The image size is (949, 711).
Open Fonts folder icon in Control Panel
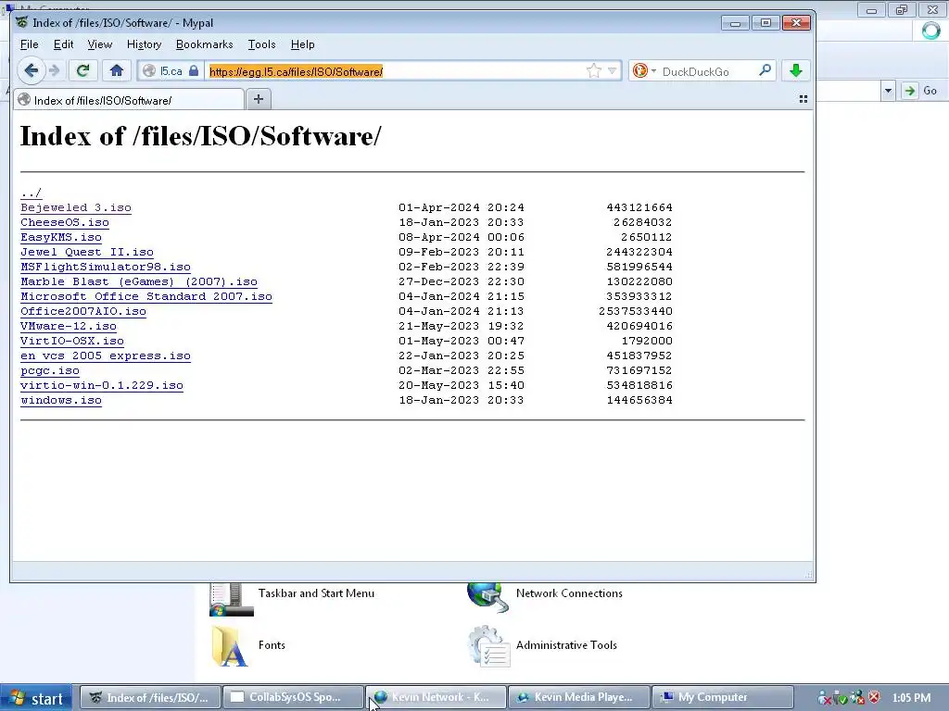click(x=230, y=645)
